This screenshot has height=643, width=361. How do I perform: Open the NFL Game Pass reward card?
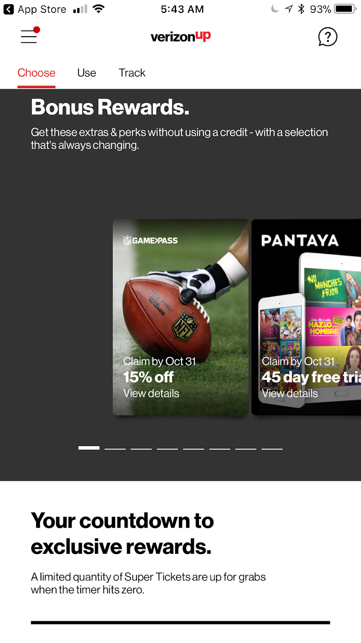[x=180, y=317]
